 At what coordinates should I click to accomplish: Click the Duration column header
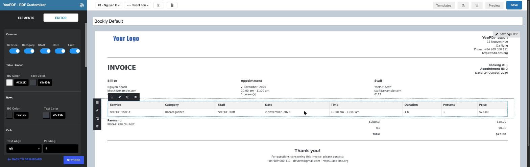(422, 105)
